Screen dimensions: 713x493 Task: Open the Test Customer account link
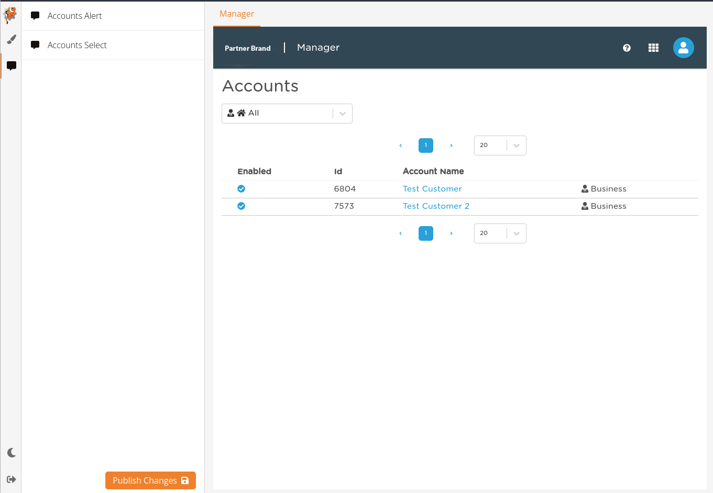click(x=432, y=189)
